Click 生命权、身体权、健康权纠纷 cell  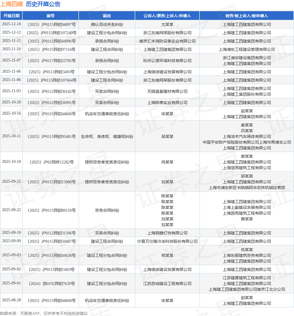click(x=107, y=136)
